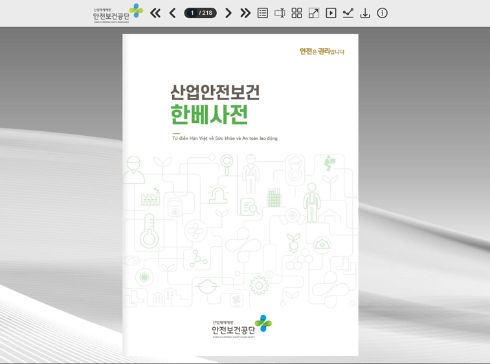The image size is (490, 364).
Task: Jump to the last page
Action: pos(245,13)
